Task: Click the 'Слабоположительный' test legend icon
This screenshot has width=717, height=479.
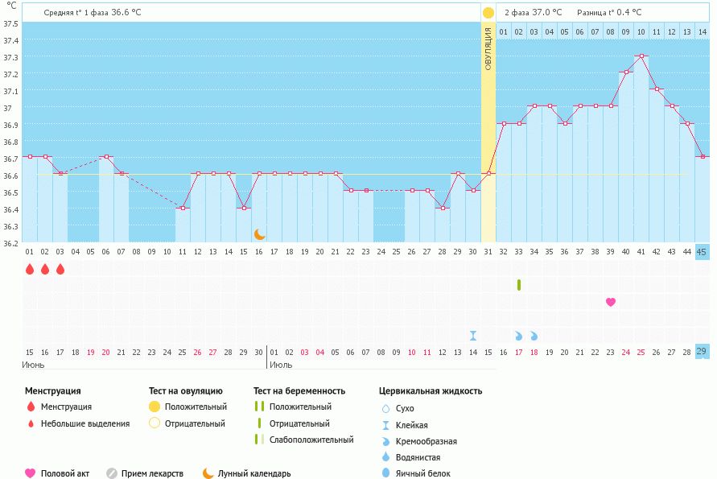Action: pyautogui.click(x=258, y=440)
